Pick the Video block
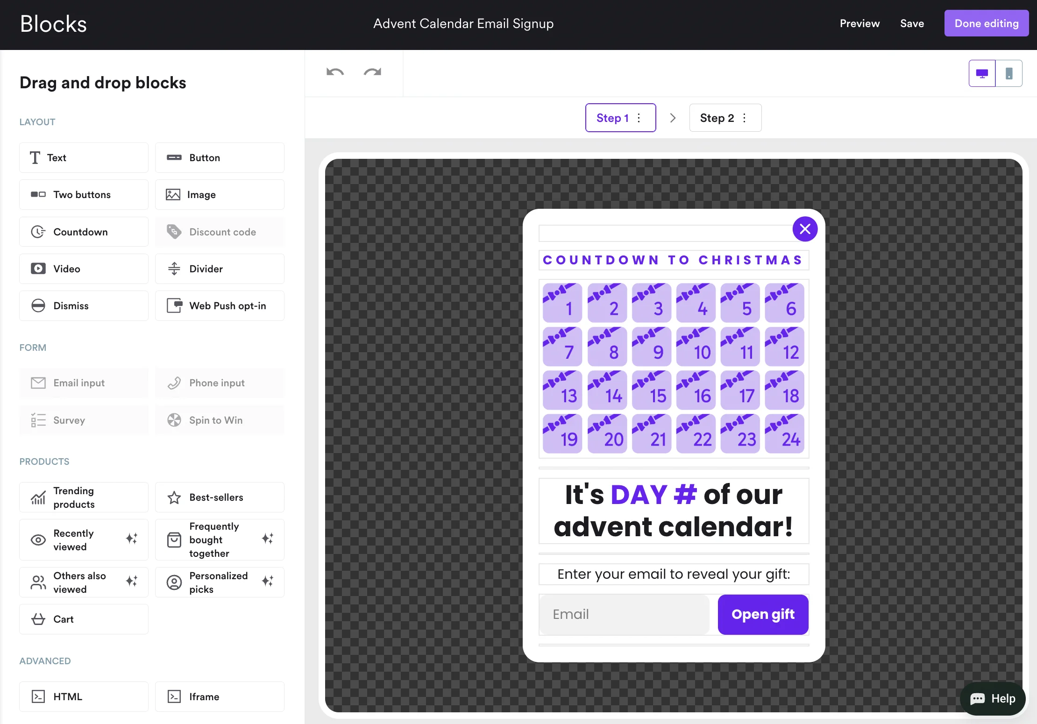Image resolution: width=1037 pixels, height=724 pixels. tap(84, 269)
